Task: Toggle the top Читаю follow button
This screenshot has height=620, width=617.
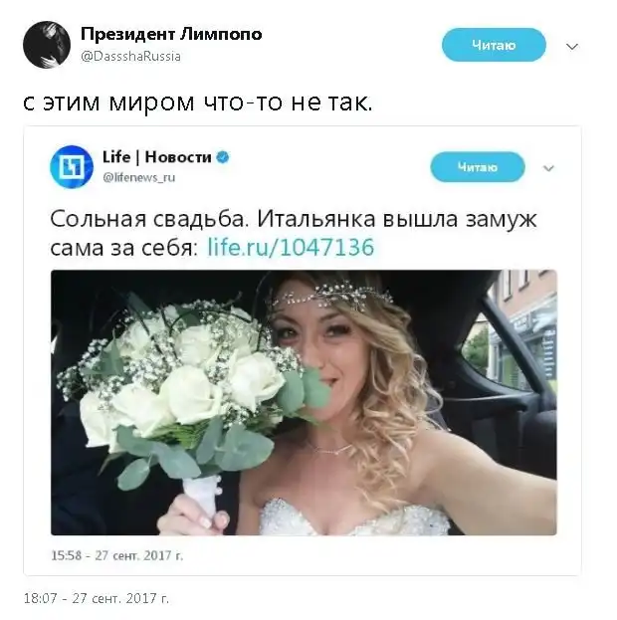Action: (494, 45)
